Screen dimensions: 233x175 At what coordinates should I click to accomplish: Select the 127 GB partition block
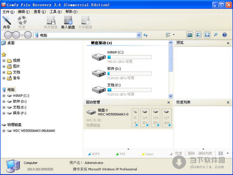point(167,118)
